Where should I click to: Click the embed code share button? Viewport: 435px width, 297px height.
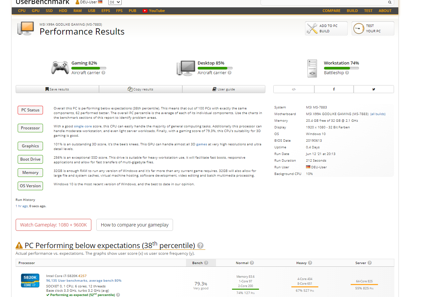pos(294,89)
